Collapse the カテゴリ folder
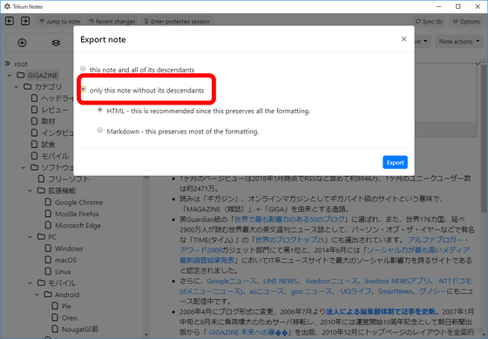Screen dimensions: 488x339 click(x=17, y=87)
